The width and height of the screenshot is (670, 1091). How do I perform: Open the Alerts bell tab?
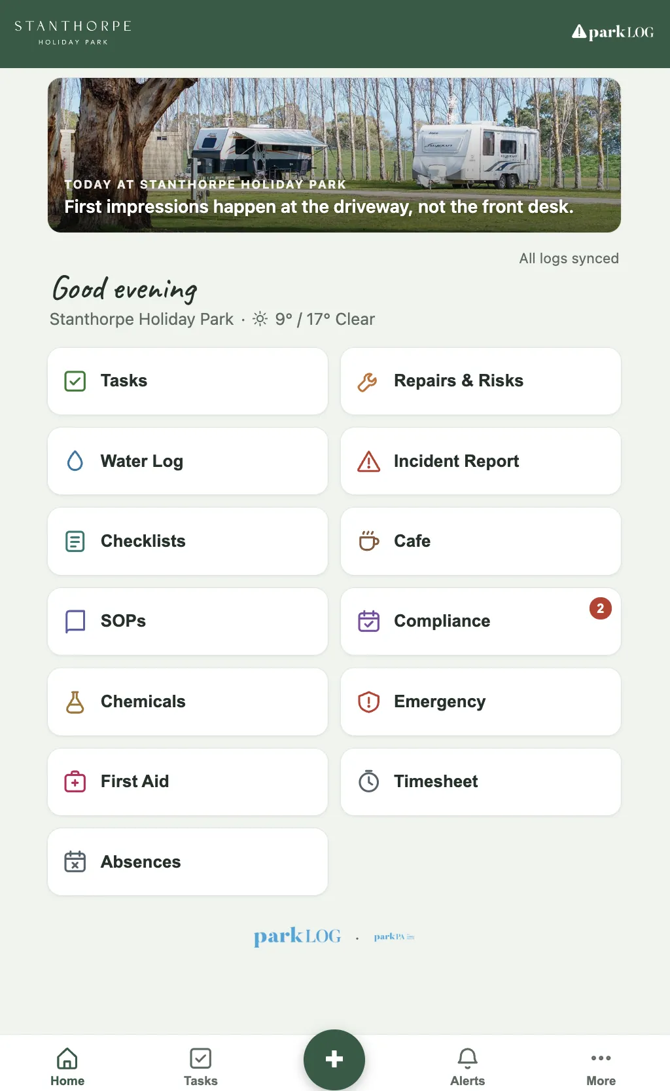coord(468,1067)
